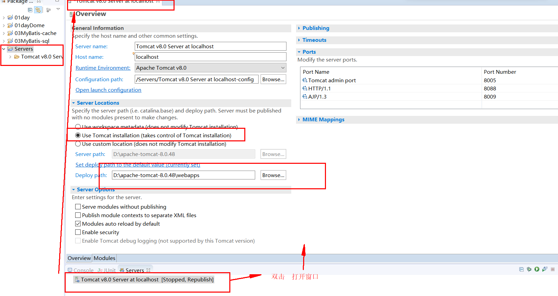Check Enable security option
Viewport: 558px width, 296px height.
click(x=78, y=232)
